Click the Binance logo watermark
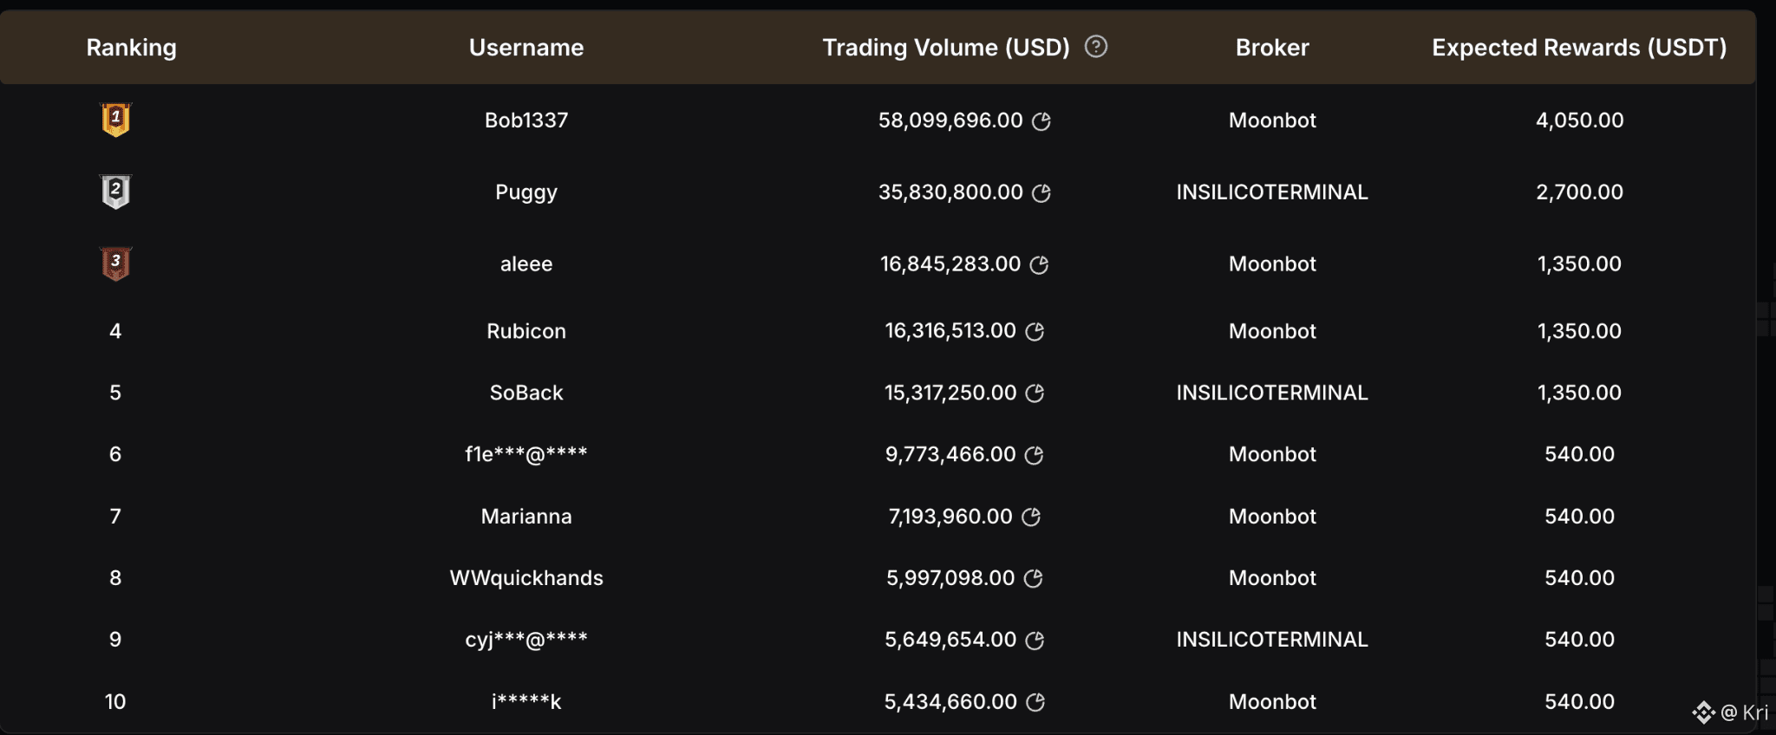Screen dimensions: 1776x735 pyautogui.click(x=1703, y=712)
